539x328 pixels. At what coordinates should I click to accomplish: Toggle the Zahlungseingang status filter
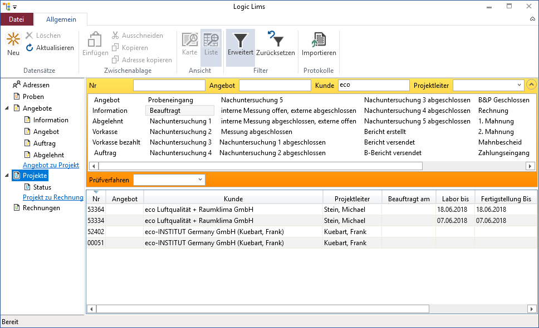click(504, 153)
